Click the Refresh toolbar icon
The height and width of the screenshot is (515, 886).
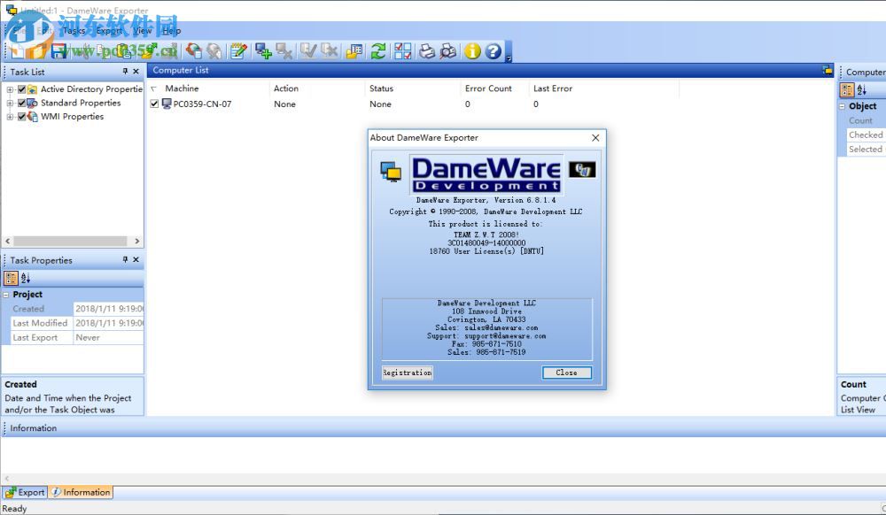(x=379, y=50)
